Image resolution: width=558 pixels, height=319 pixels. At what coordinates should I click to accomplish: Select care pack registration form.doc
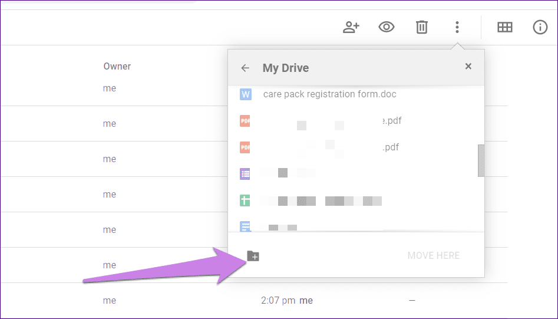pos(329,94)
